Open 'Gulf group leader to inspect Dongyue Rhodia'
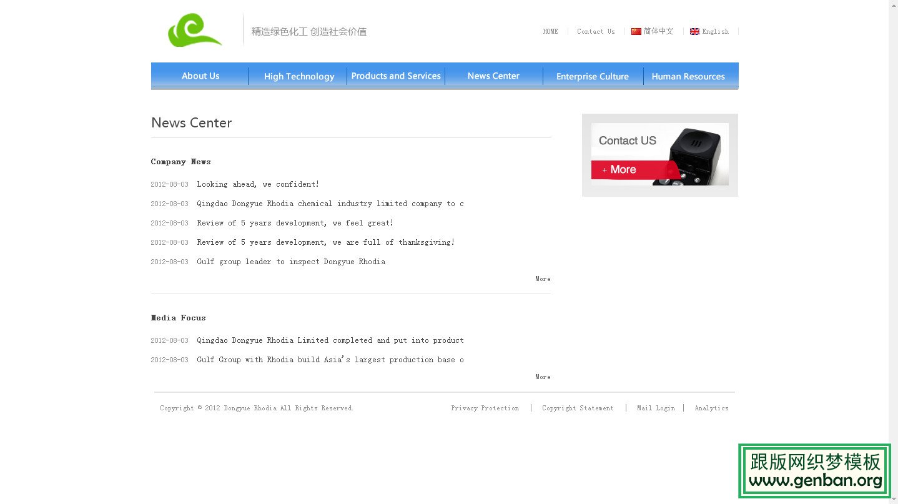 coord(291,262)
